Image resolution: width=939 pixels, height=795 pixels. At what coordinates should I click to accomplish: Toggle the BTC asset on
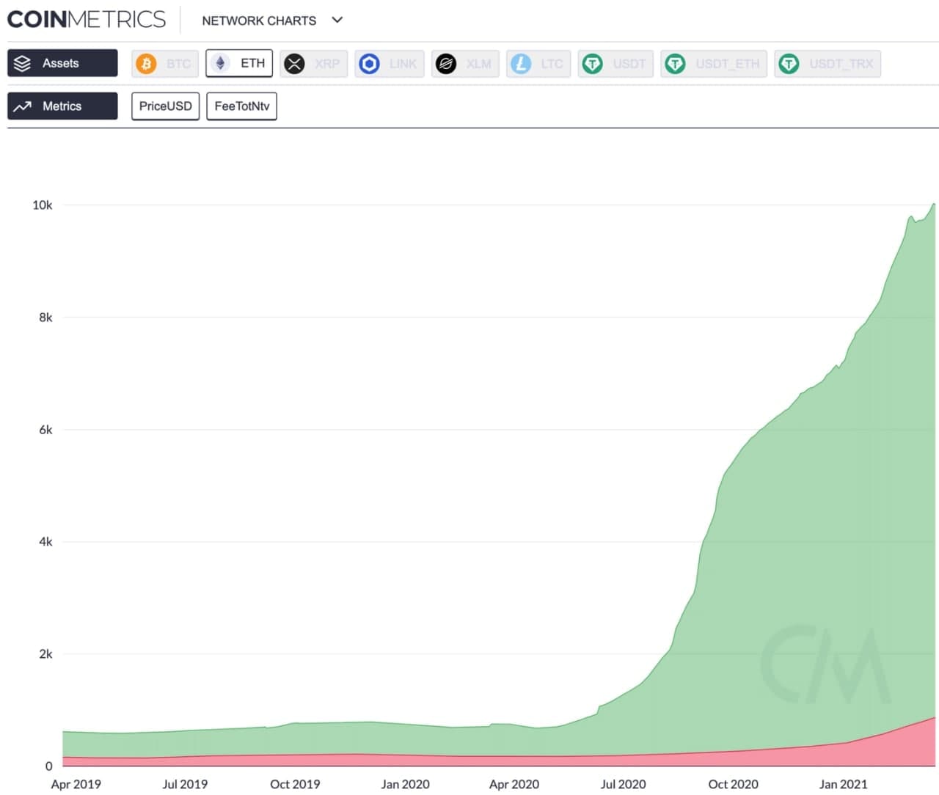tap(165, 64)
